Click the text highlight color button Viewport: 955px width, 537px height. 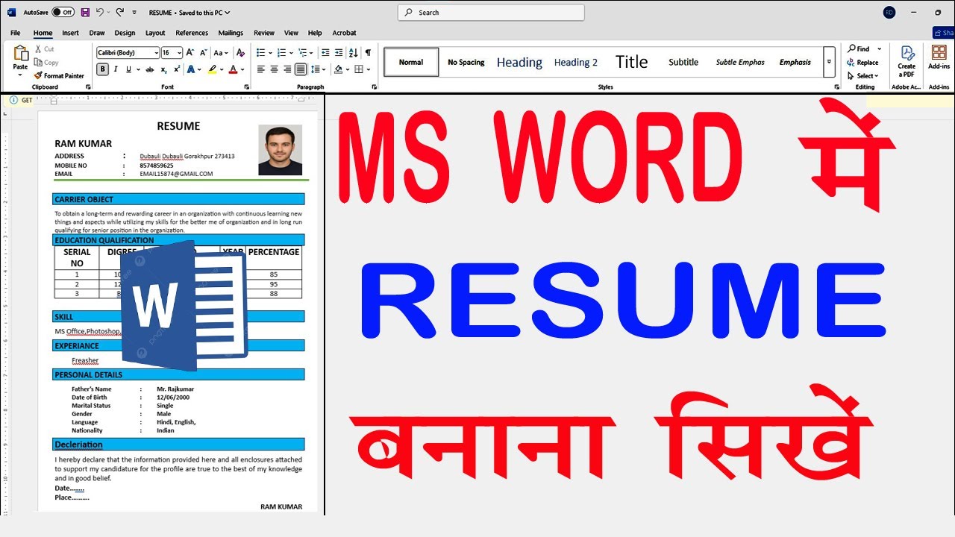click(x=211, y=69)
